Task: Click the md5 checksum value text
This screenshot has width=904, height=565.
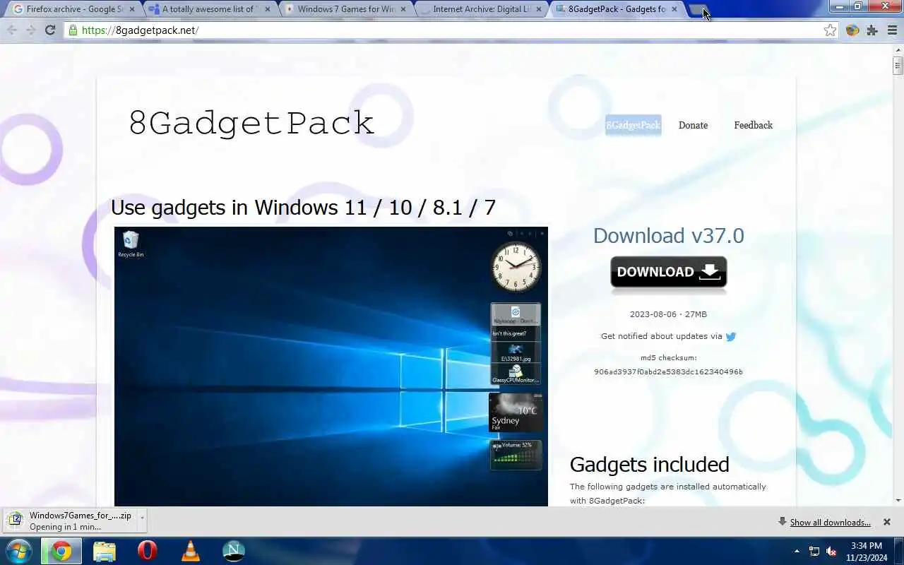Action: pos(668,372)
